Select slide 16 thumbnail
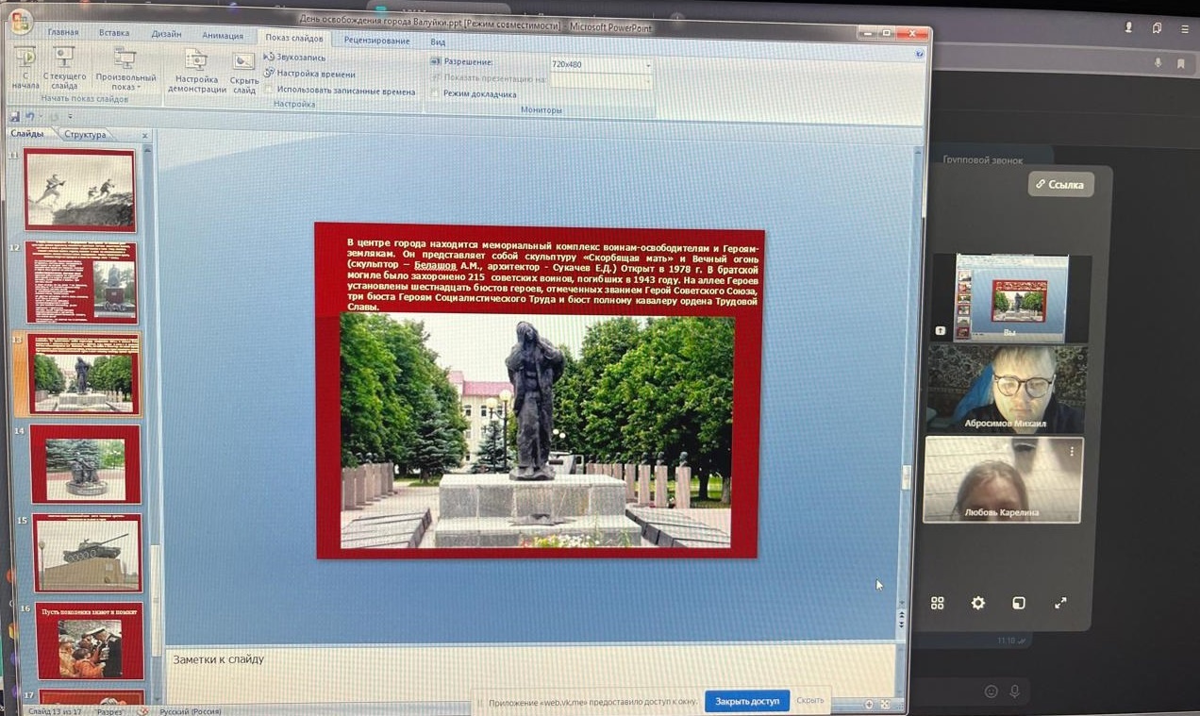 90,641
